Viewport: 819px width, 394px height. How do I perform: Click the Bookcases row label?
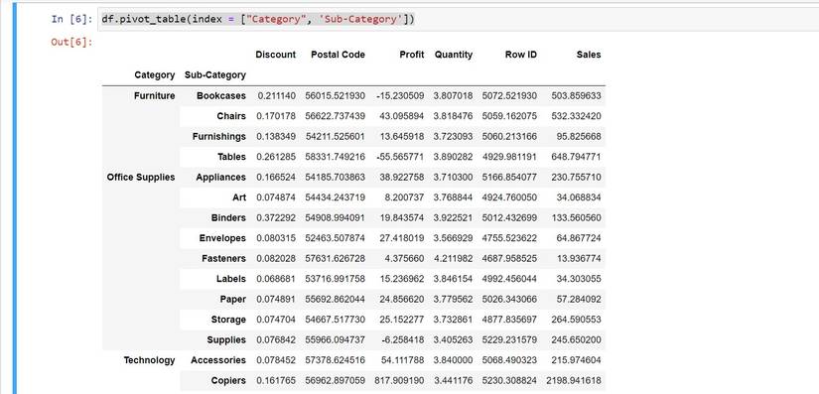pos(221,96)
